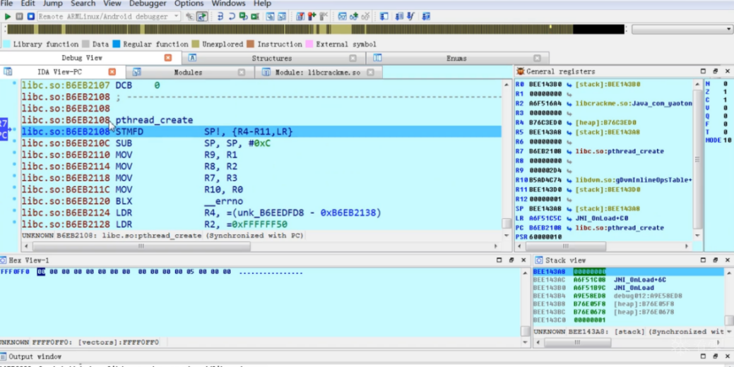Click the IDA View horizontal scrollbar thumb
Screen dimensions: 734x367
click(x=141, y=246)
